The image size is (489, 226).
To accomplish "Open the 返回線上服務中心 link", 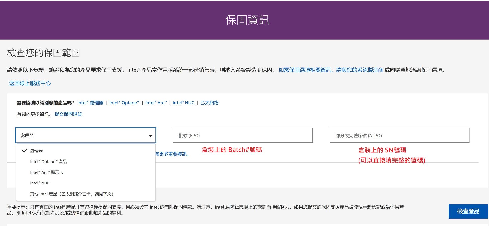I will pyautogui.click(x=30, y=83).
